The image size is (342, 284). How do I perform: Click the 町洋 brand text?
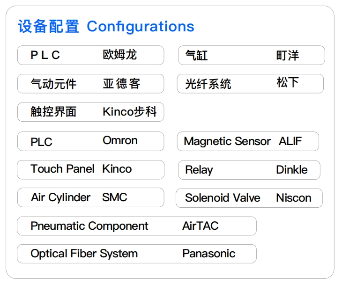pos(287,56)
